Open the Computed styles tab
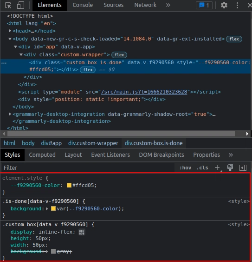Image resolution: width=252 pixels, height=262 pixels. [42, 155]
